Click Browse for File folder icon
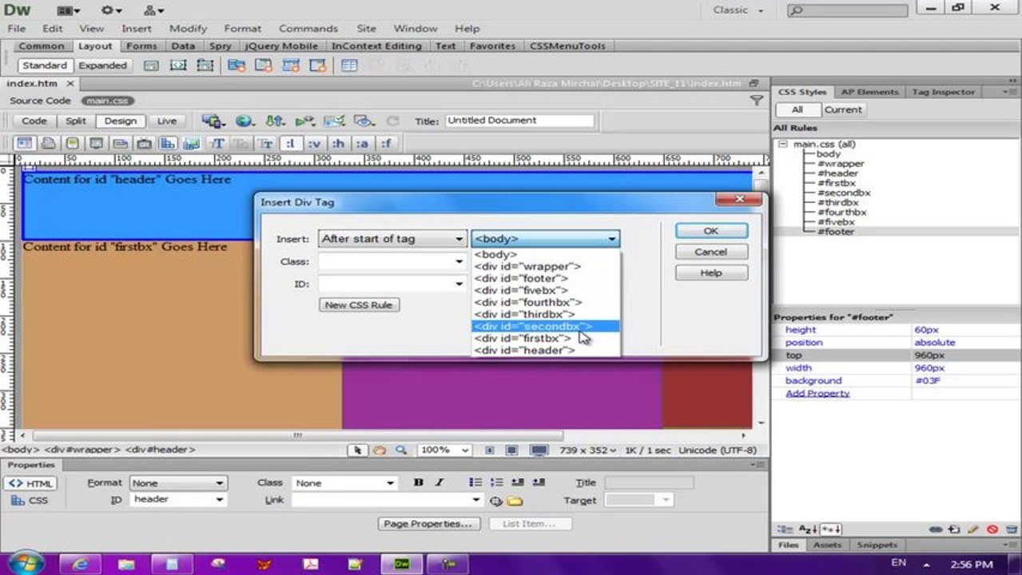 (515, 501)
